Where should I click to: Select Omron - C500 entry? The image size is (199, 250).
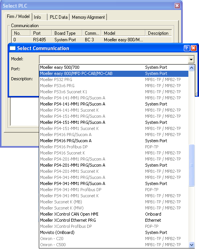click(114, 245)
